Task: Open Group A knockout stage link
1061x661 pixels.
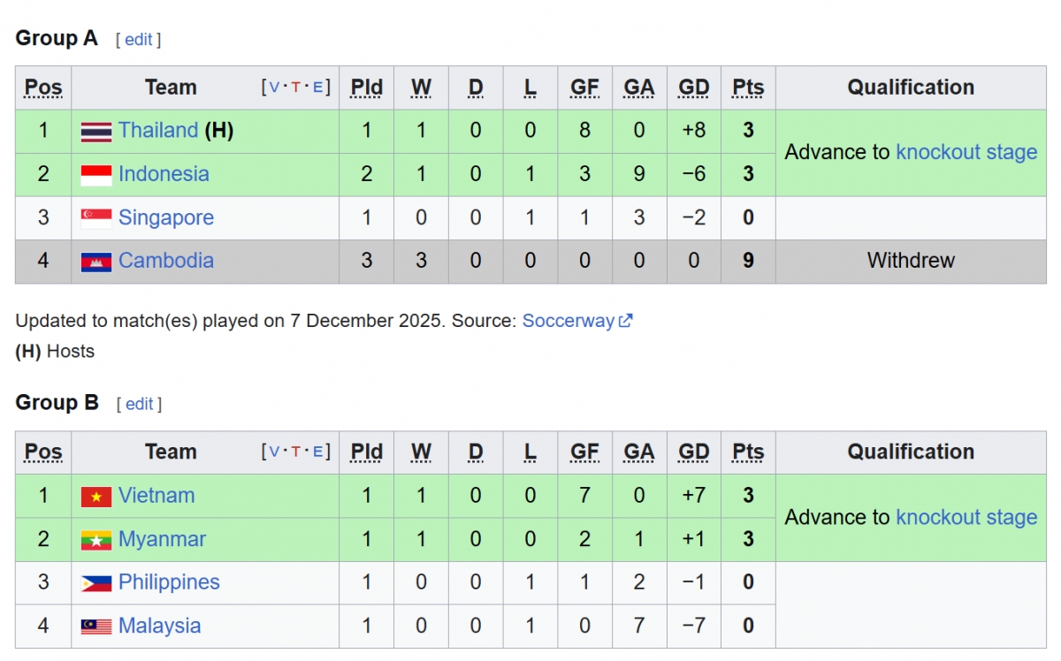Action: (x=966, y=152)
